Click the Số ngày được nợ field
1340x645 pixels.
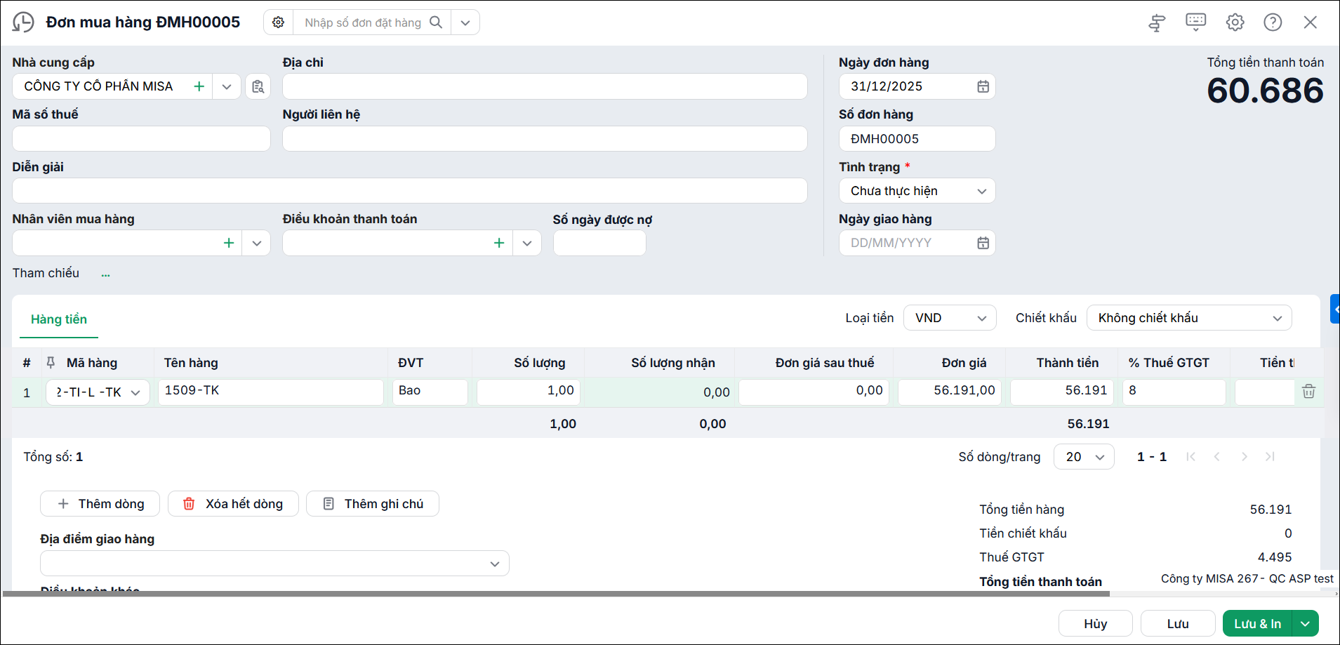coord(599,243)
